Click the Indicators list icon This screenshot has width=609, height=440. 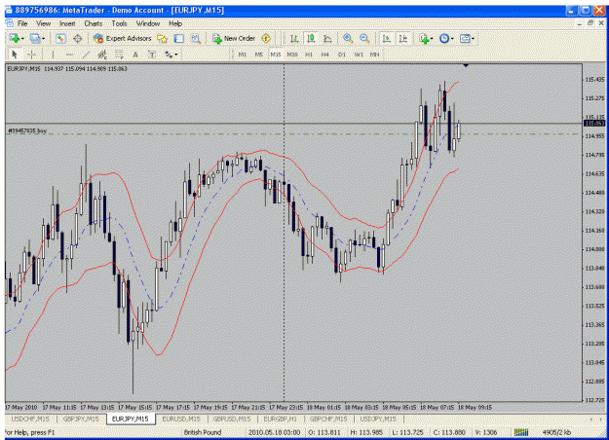(423, 38)
